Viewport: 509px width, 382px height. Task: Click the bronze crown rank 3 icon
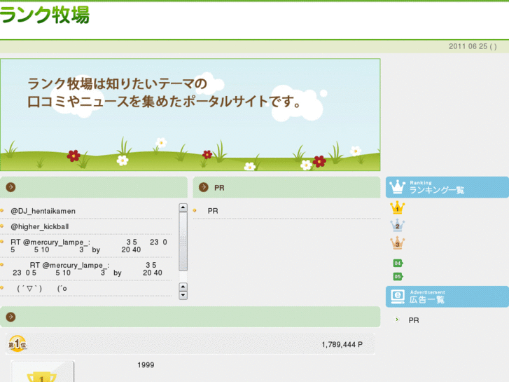(398, 243)
